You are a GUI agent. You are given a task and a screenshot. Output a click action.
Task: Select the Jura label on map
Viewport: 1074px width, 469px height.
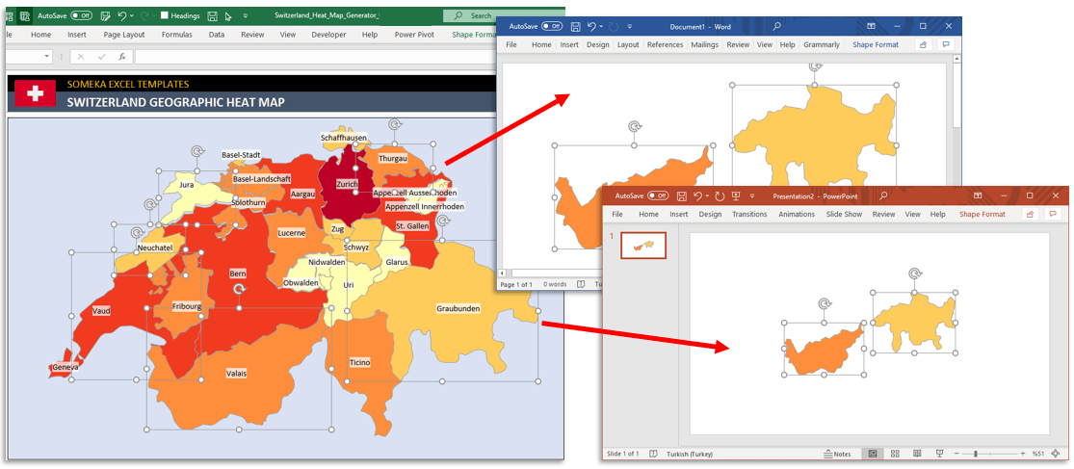[x=186, y=185]
